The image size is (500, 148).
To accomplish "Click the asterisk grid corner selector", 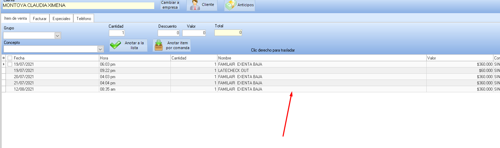I will tap(4, 58).
